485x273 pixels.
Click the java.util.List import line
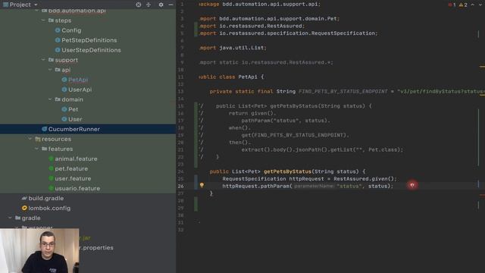233,48
